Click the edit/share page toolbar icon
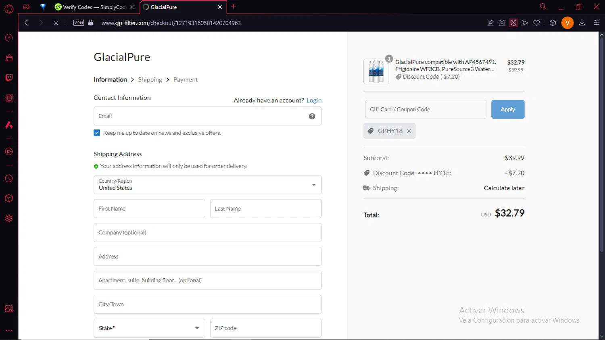This screenshot has width=605, height=340. click(490, 23)
